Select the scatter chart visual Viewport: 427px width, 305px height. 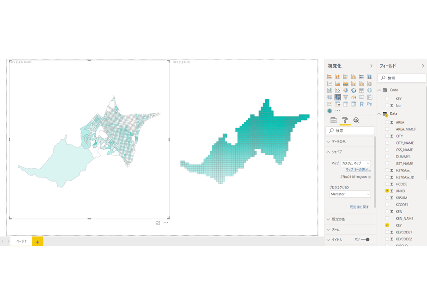[337, 90]
